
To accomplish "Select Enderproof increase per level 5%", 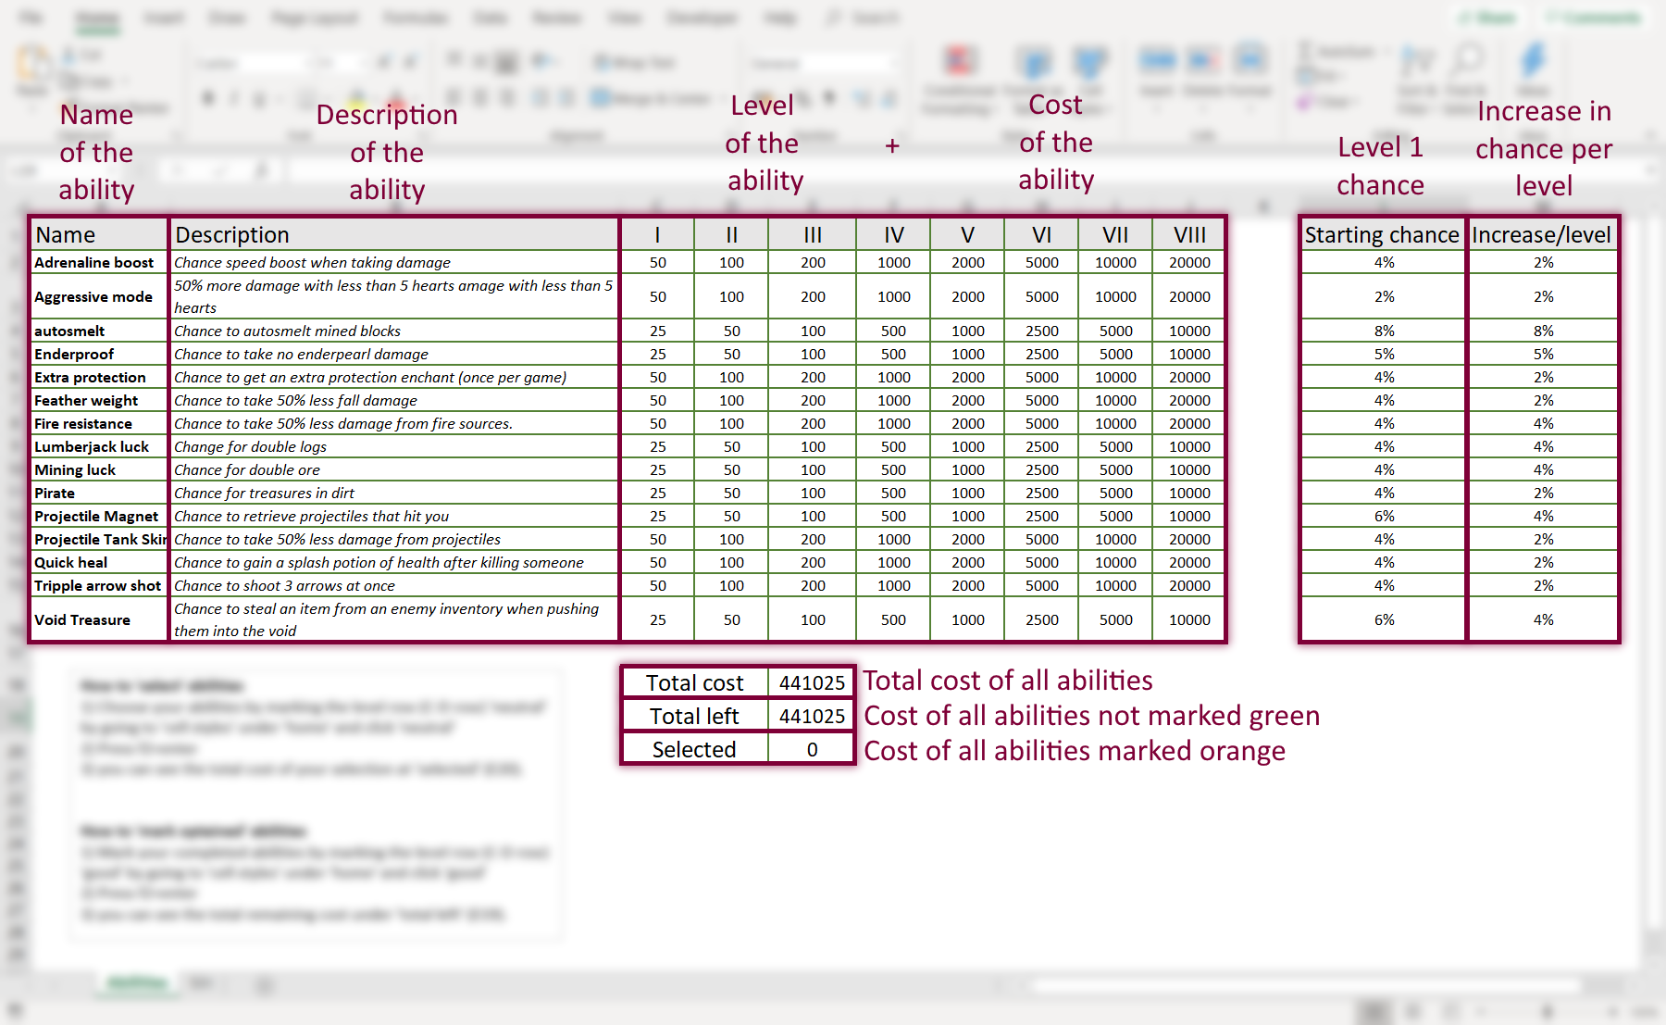I will [x=1543, y=355].
